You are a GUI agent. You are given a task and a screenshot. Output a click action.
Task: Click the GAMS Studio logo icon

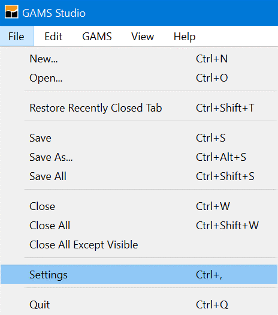tap(11, 12)
